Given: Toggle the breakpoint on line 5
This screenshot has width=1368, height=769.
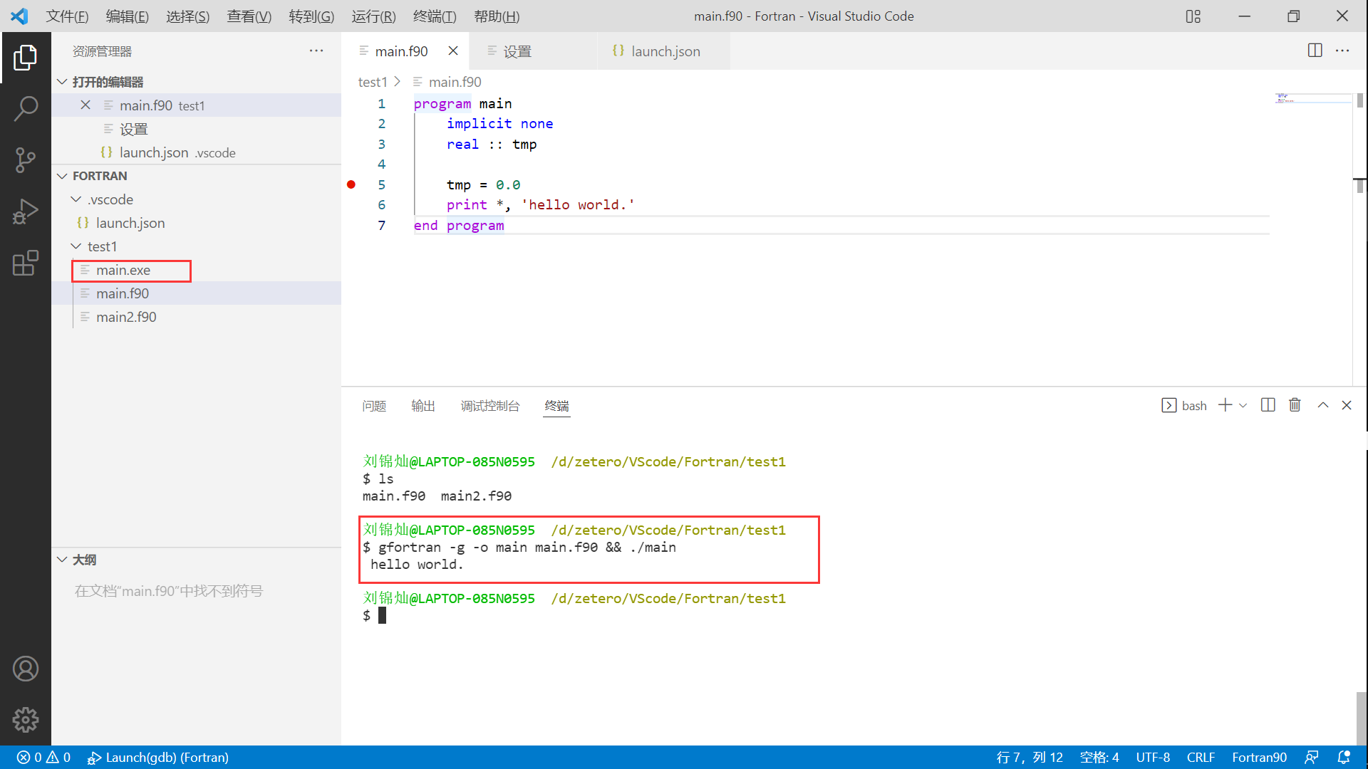Looking at the screenshot, I should [351, 184].
